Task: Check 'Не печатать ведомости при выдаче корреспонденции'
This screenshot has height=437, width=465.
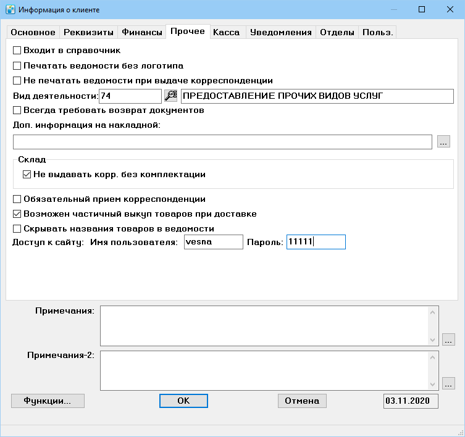Action: [17, 80]
